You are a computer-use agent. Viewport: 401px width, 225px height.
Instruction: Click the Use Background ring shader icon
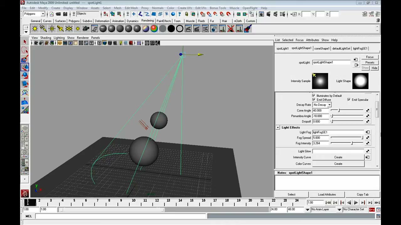pos(180,29)
